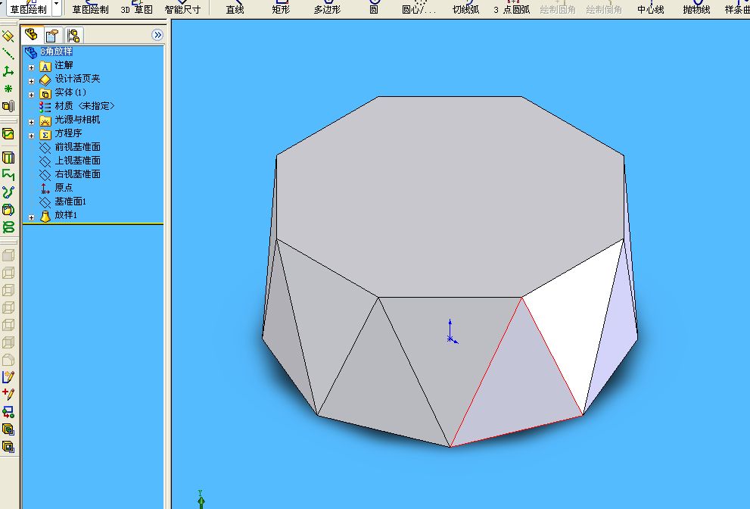Select the 实体(1) solid bodies label
The image size is (750, 509).
(70, 92)
